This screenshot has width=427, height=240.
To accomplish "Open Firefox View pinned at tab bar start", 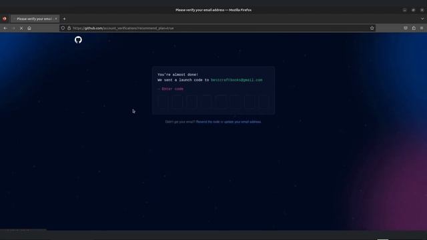I will (5, 19).
